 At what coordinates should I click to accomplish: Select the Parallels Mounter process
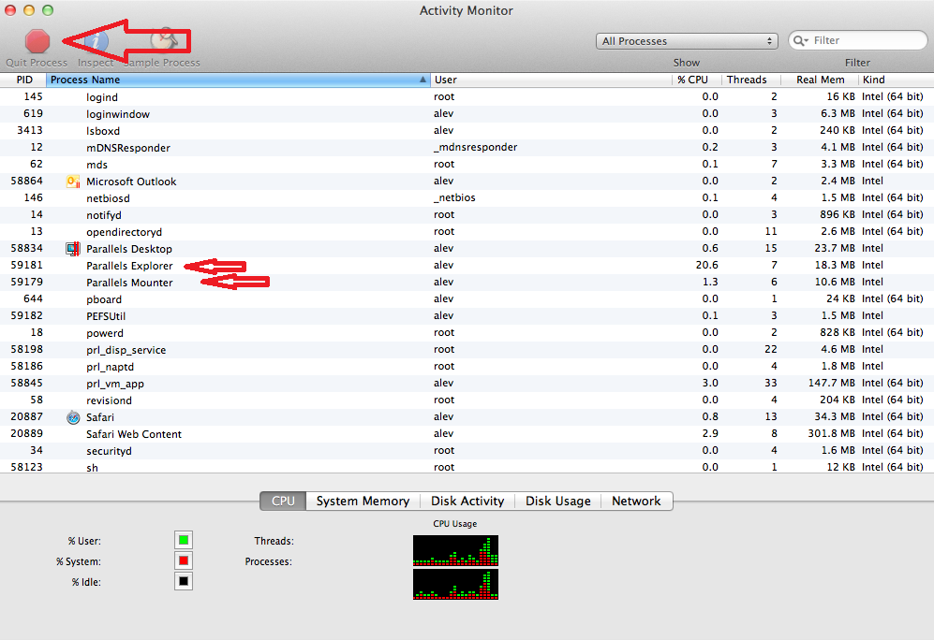129,283
